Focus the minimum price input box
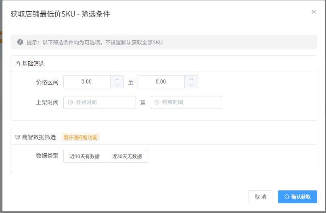The width and height of the screenshot is (326, 213). (x=87, y=82)
